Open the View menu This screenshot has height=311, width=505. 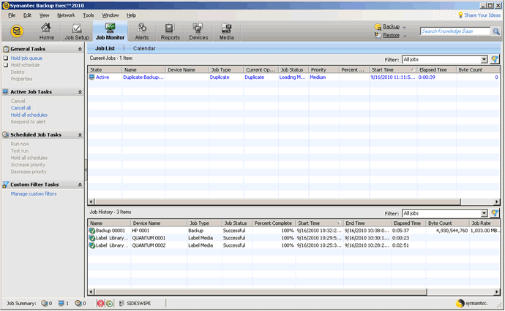coord(45,15)
